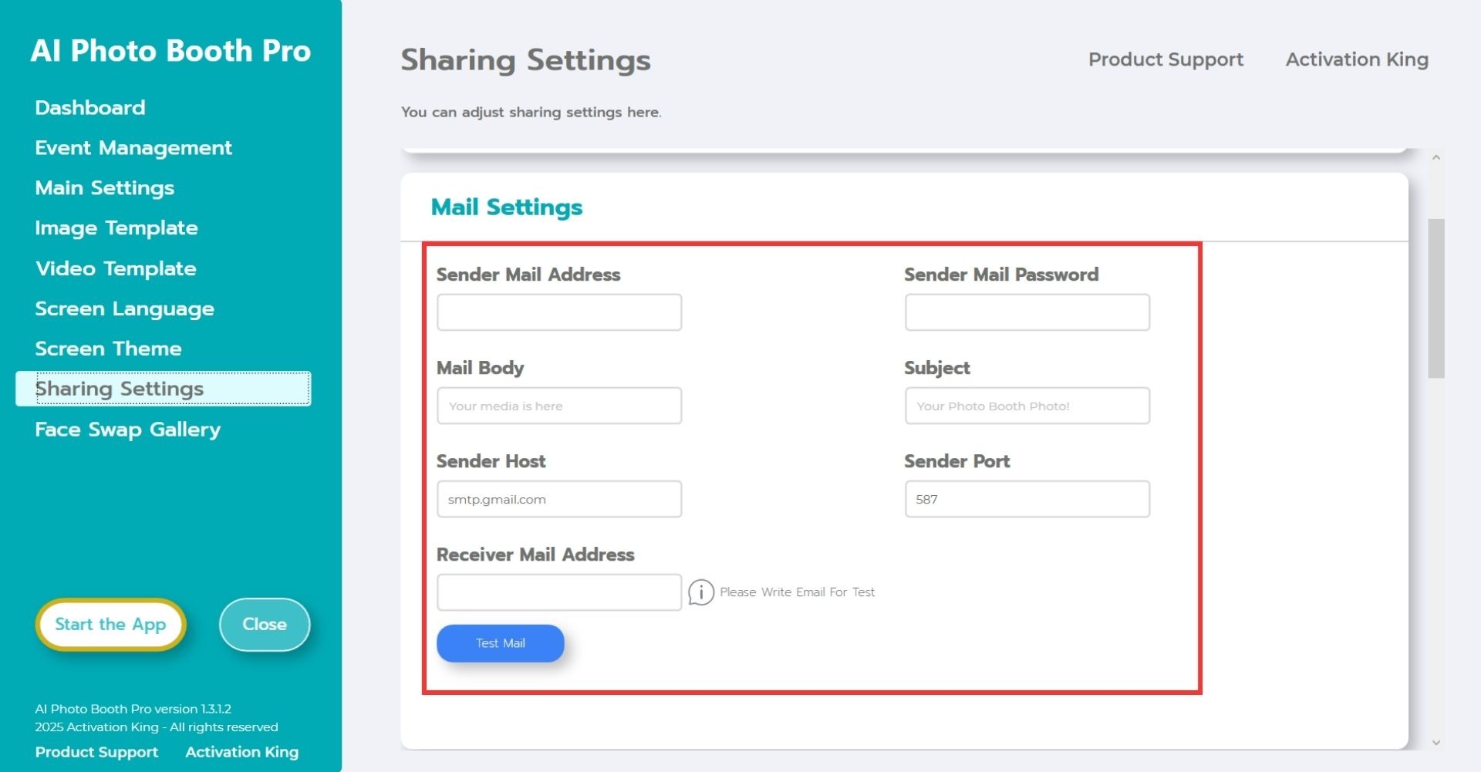
Task: Open the Dashboard page
Action: [89, 108]
